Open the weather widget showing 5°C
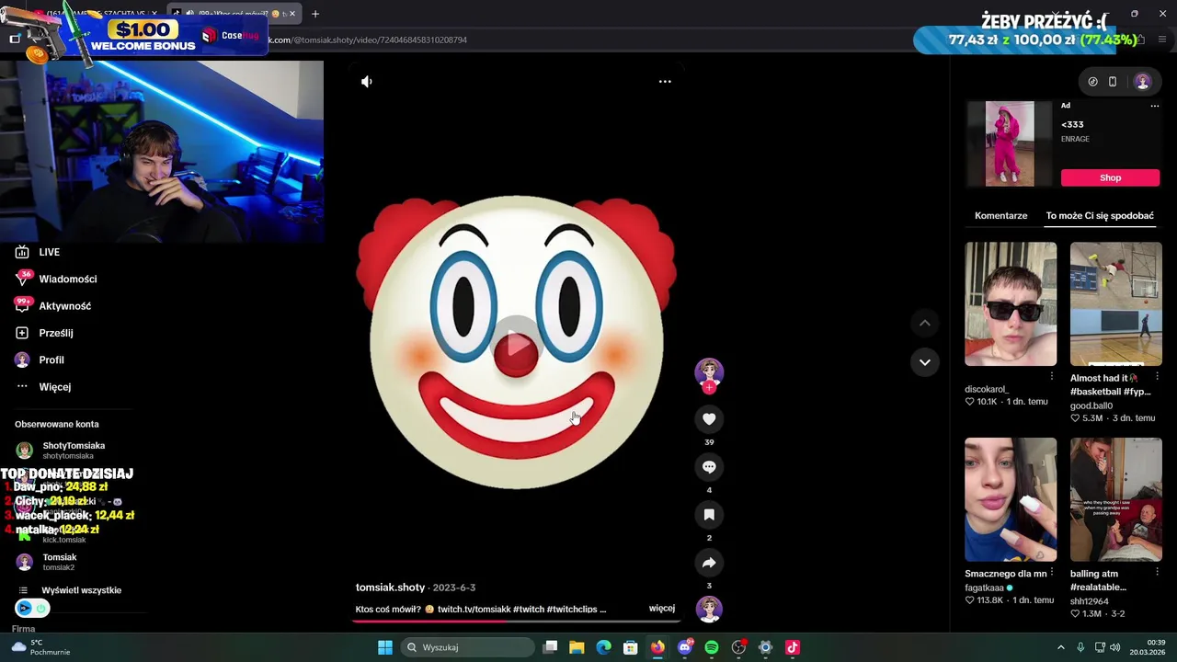 42,647
